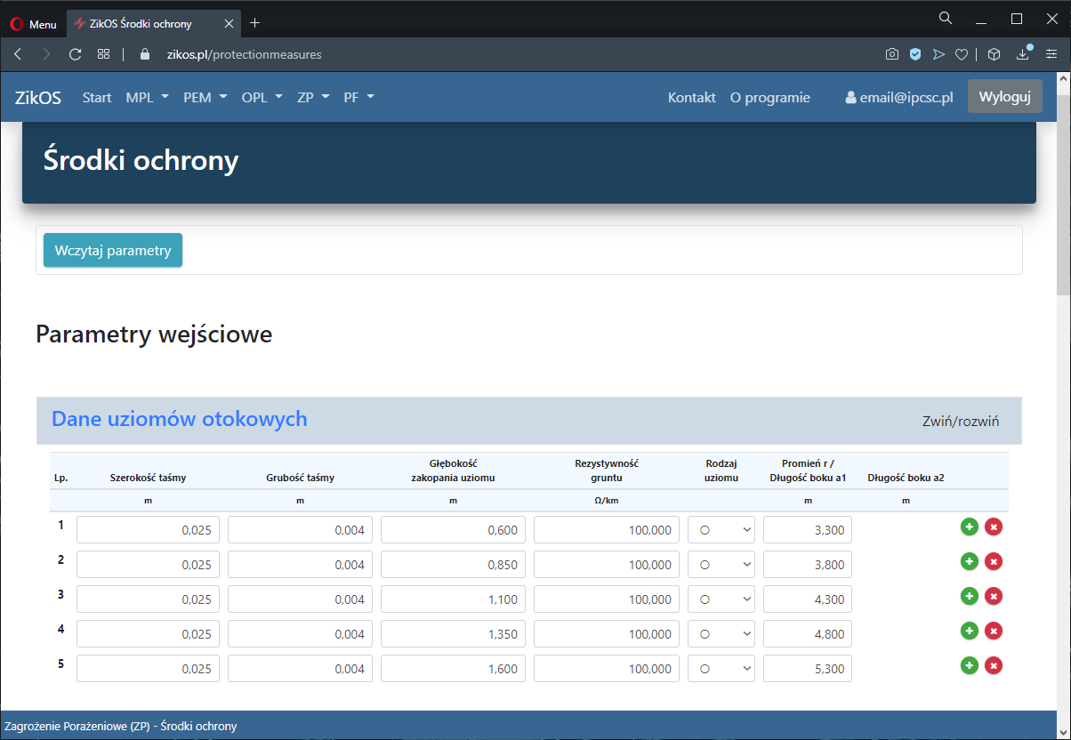Expand the MPL navigation dropdown
The image size is (1071, 740).
point(147,98)
